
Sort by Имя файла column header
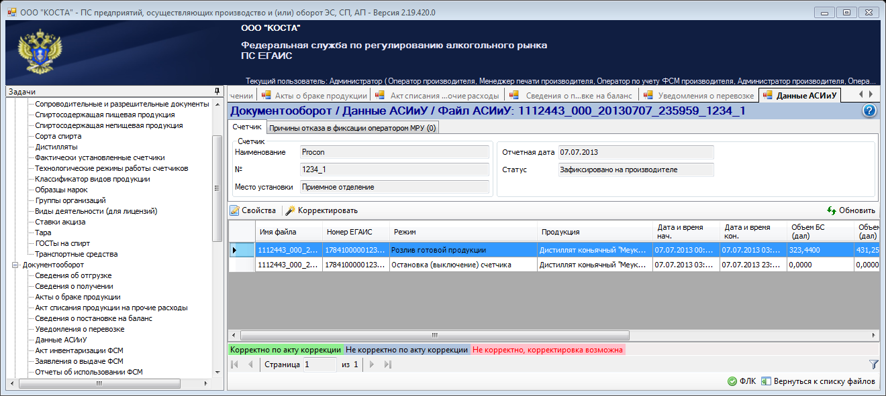(x=289, y=232)
